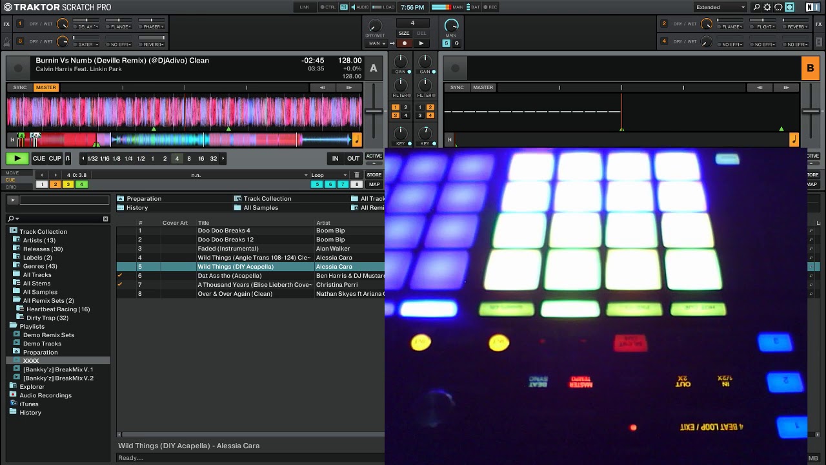
Task: Toggle MASTER on Deck B
Action: click(x=483, y=87)
